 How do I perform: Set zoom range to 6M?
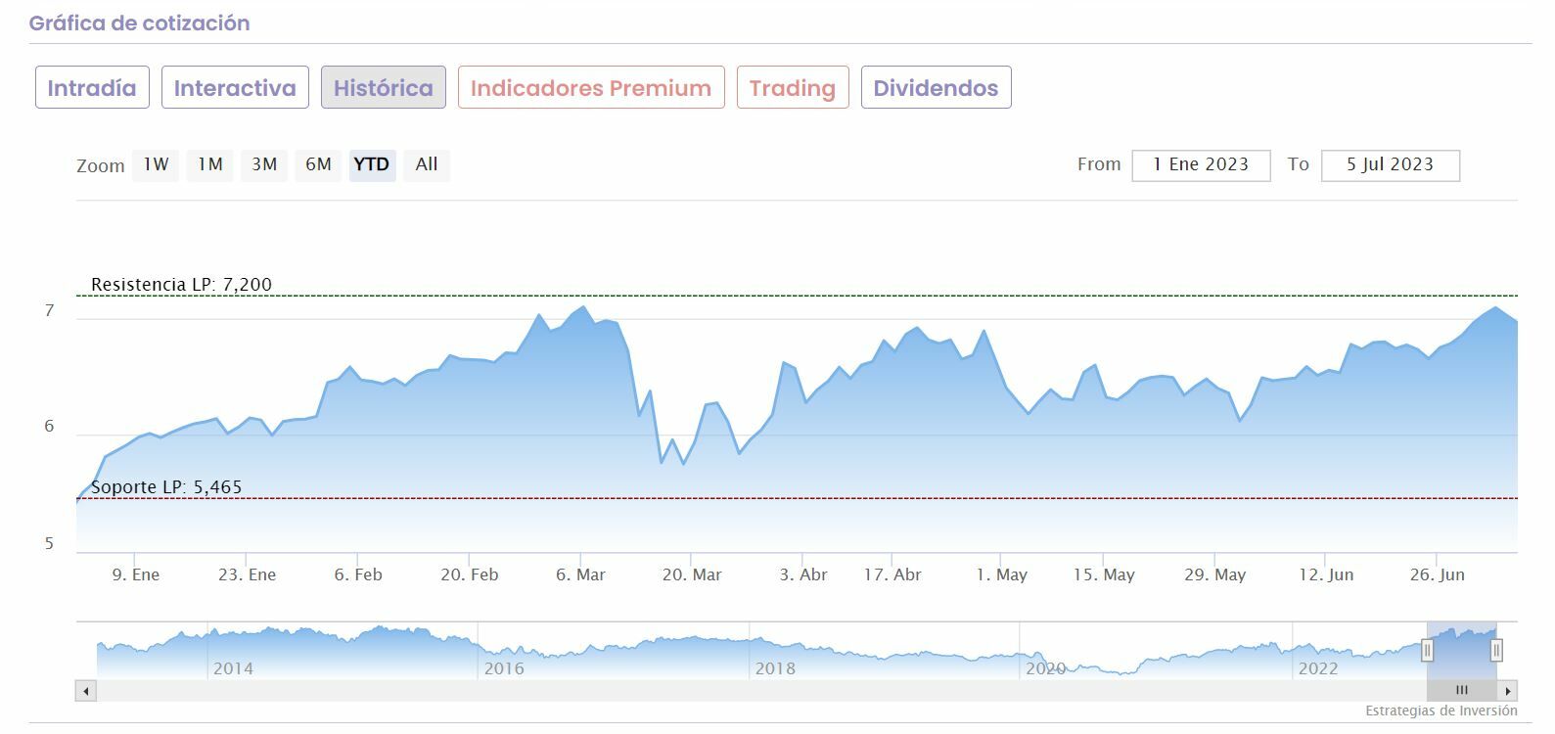318,164
